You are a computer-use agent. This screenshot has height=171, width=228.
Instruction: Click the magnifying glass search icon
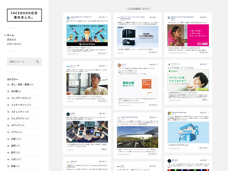point(37,62)
